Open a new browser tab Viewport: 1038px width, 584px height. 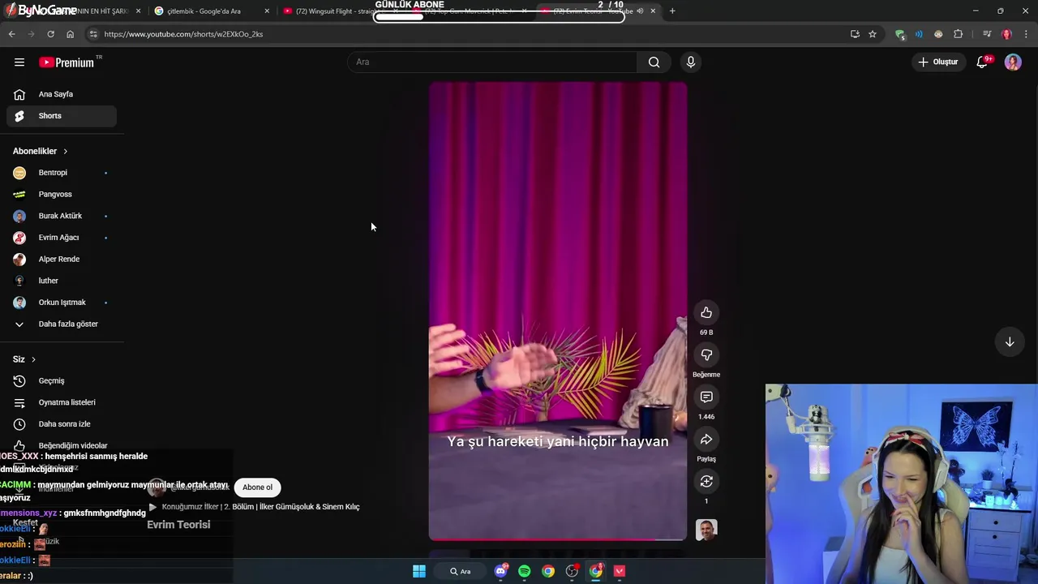click(672, 11)
